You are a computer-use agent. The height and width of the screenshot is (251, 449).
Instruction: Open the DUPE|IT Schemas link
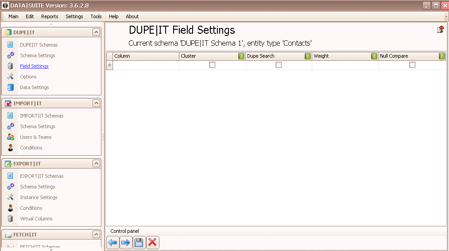point(39,45)
